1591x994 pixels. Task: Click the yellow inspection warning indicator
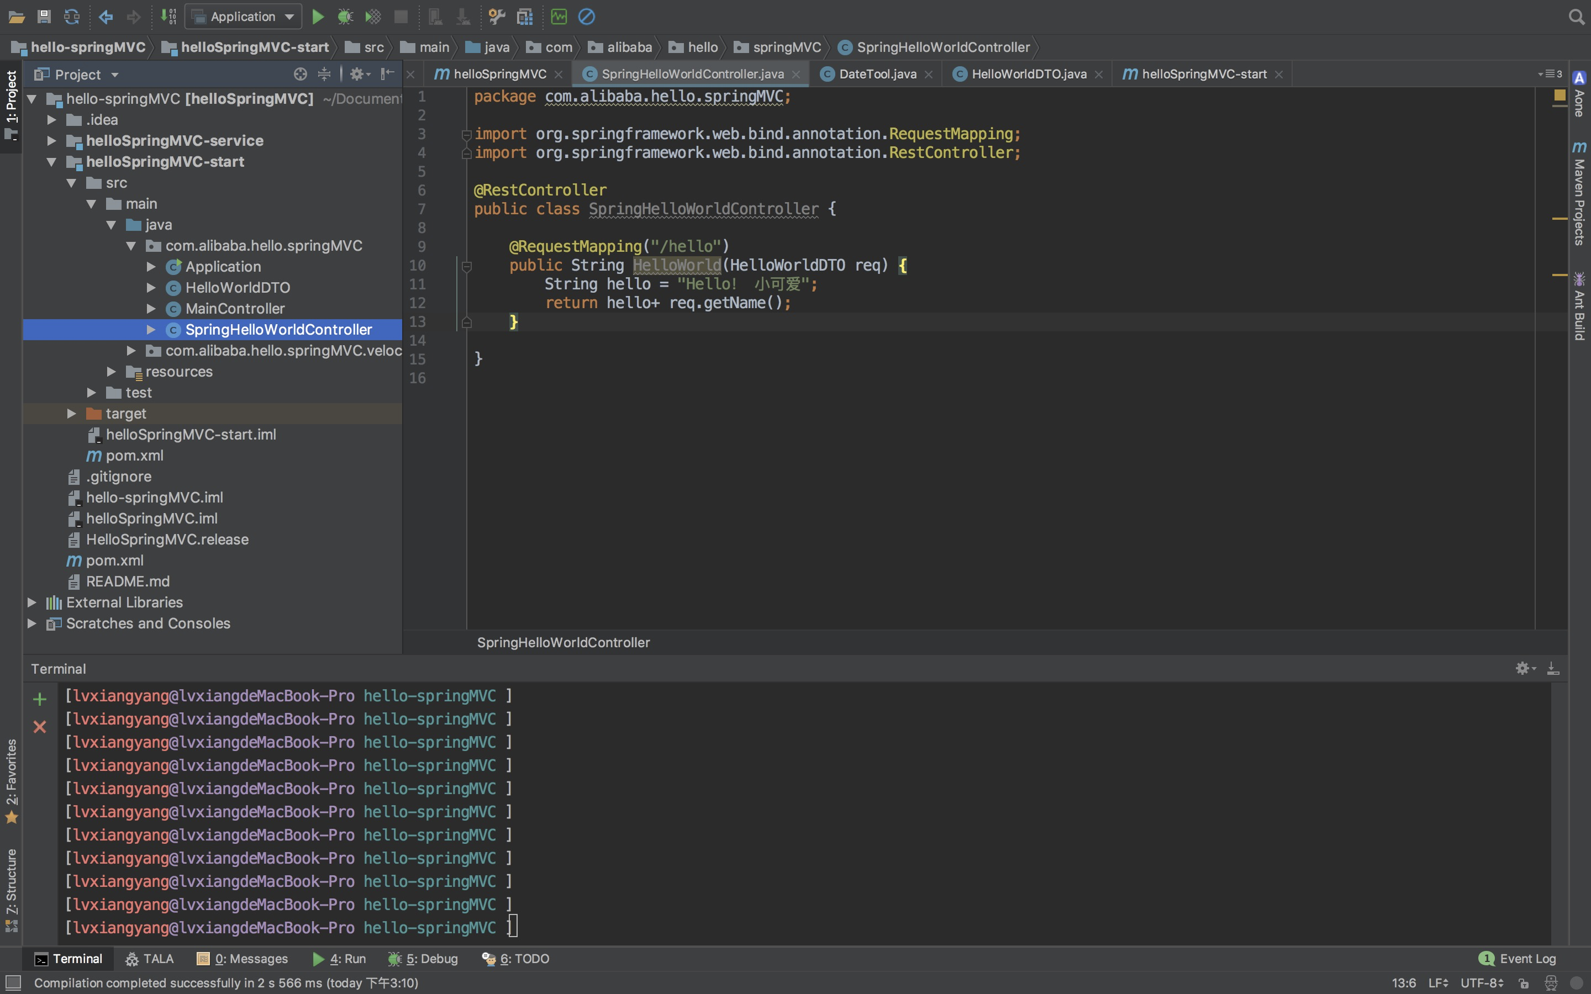[1560, 96]
